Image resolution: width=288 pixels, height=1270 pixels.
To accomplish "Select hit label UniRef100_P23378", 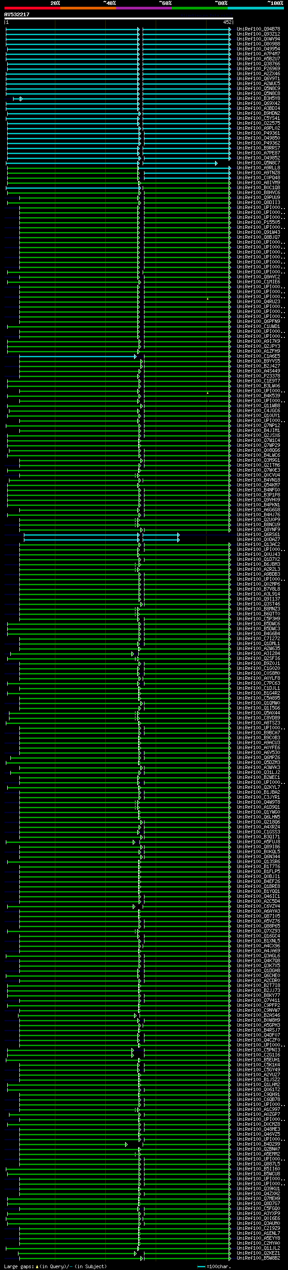I will 258,376.
